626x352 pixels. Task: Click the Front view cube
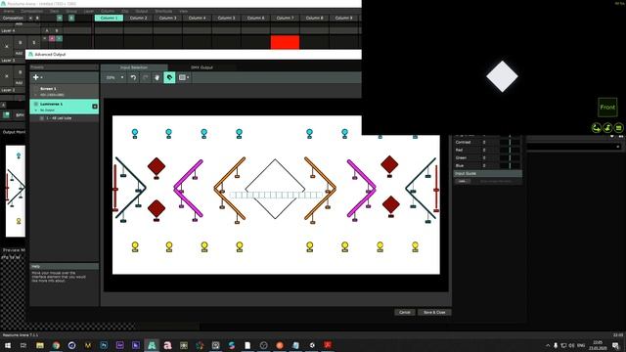point(607,107)
